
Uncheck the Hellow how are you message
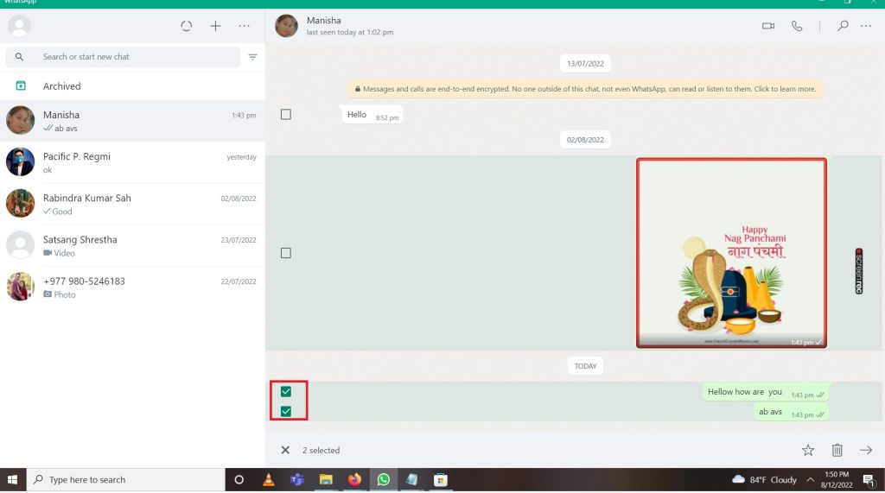286,391
